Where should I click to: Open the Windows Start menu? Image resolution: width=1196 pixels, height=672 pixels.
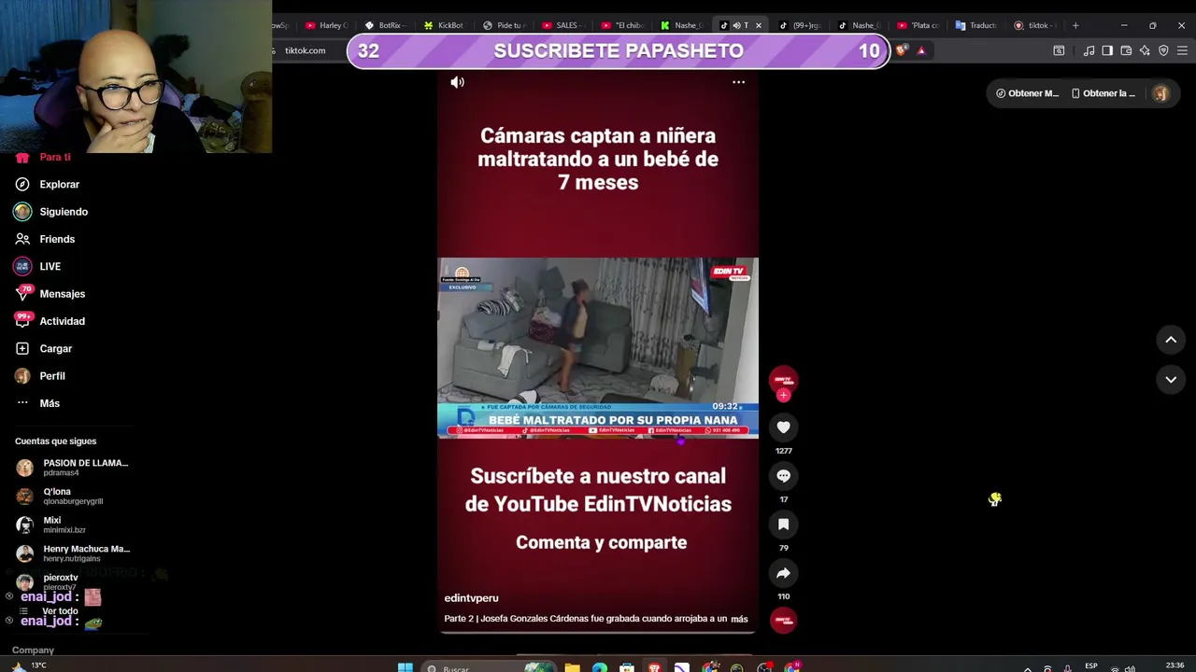(405, 666)
